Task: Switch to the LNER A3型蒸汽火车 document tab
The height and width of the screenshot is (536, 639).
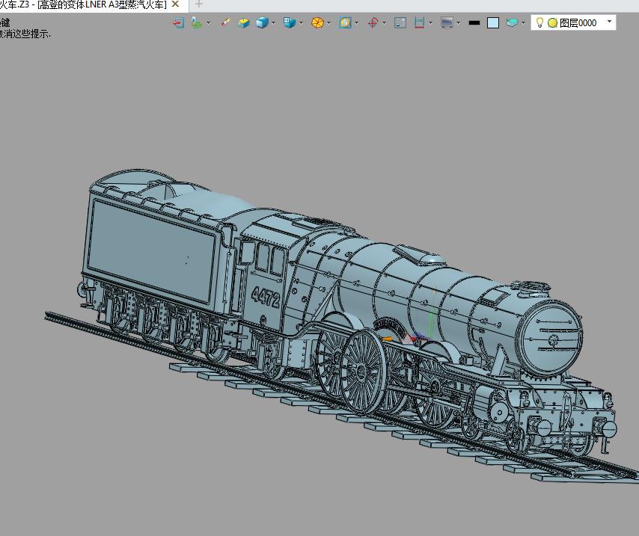Action: pyautogui.click(x=82, y=4)
